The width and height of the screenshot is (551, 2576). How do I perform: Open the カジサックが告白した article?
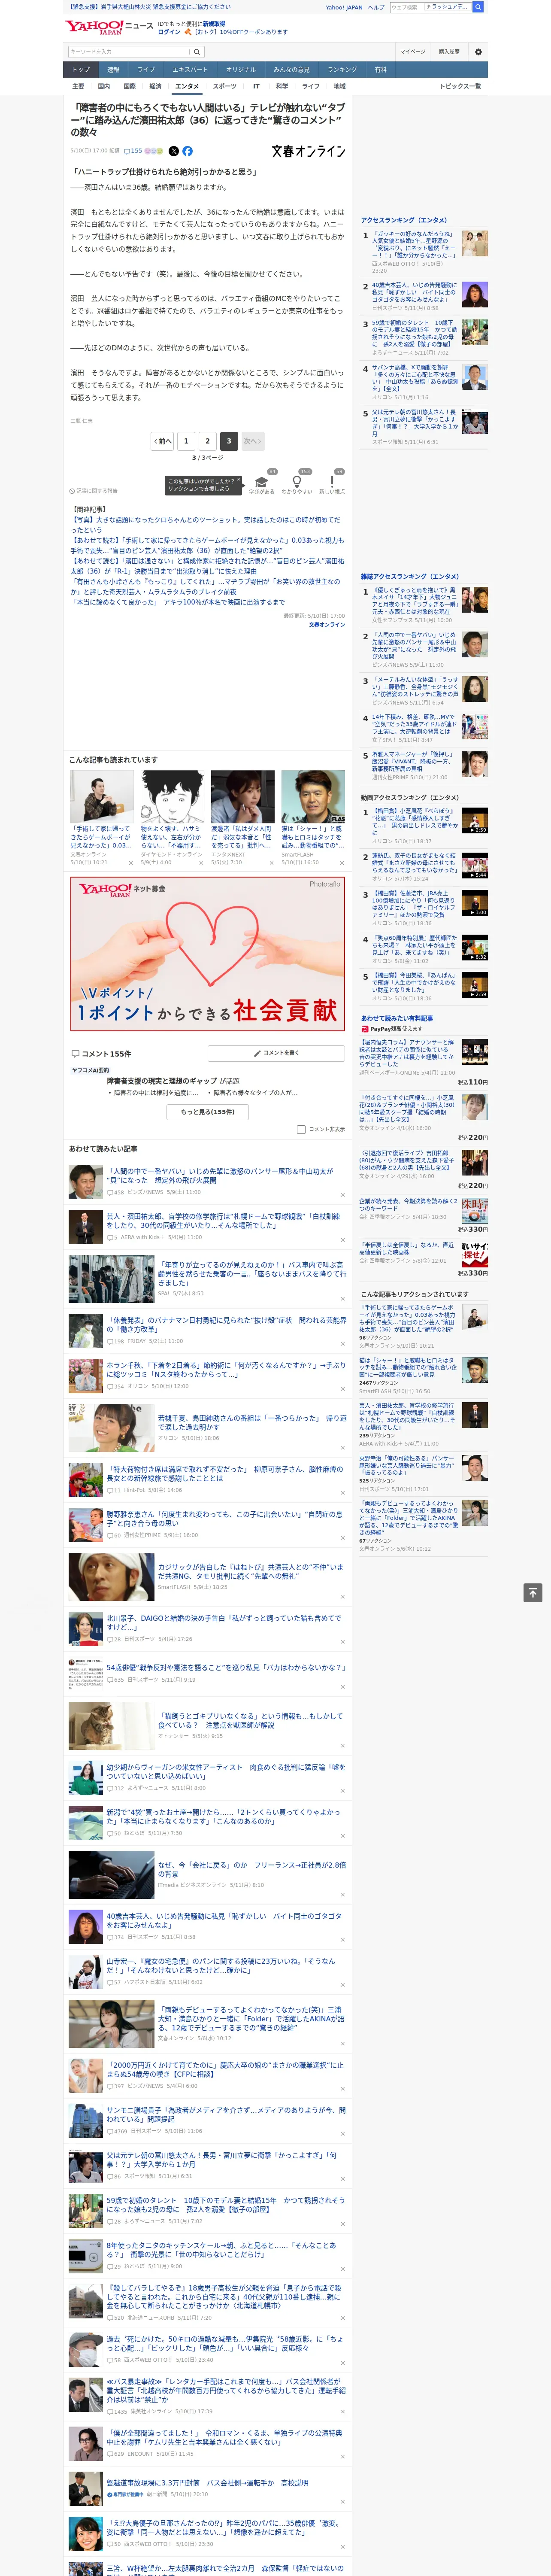point(252,1572)
